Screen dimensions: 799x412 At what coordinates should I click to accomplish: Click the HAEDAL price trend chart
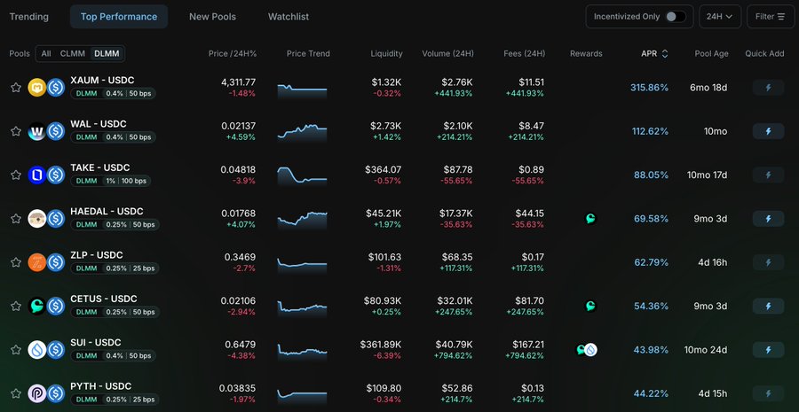point(302,221)
